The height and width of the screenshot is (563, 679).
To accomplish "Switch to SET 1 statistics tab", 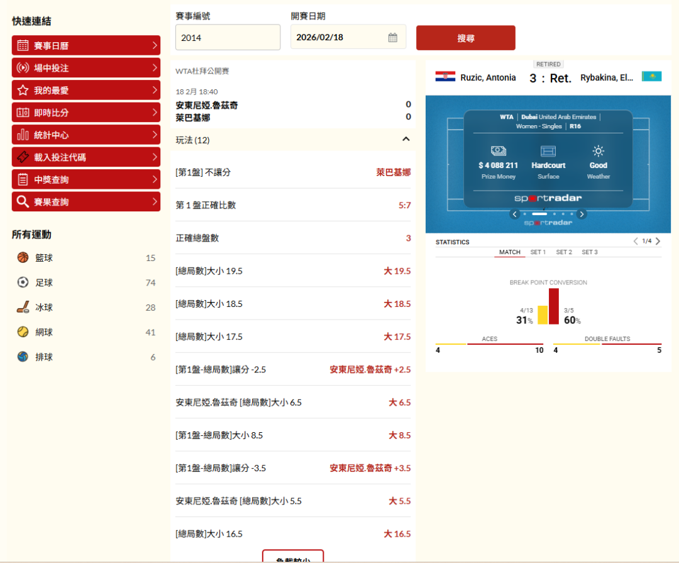I will click(538, 252).
